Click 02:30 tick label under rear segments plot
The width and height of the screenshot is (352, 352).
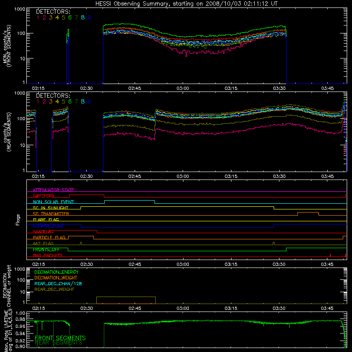pos(86,176)
